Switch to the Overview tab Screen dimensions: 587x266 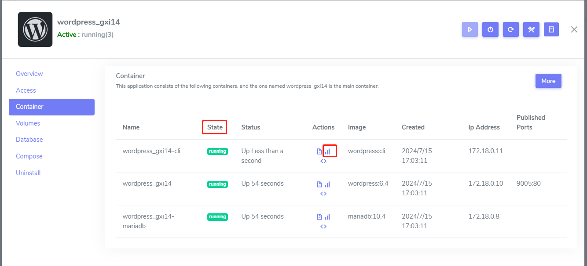[29, 74]
